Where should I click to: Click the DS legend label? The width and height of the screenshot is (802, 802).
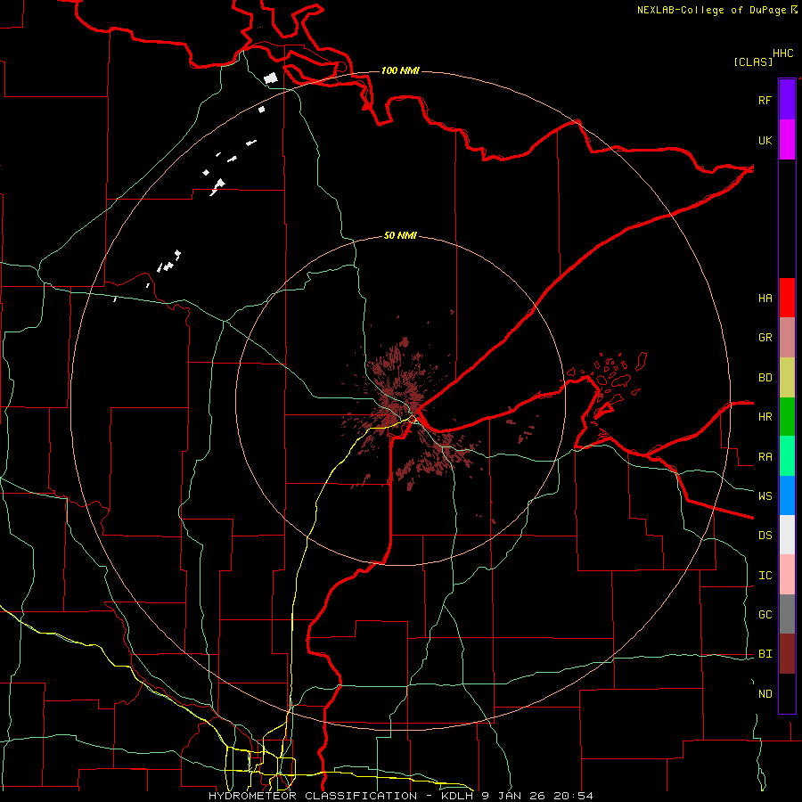coord(765,535)
